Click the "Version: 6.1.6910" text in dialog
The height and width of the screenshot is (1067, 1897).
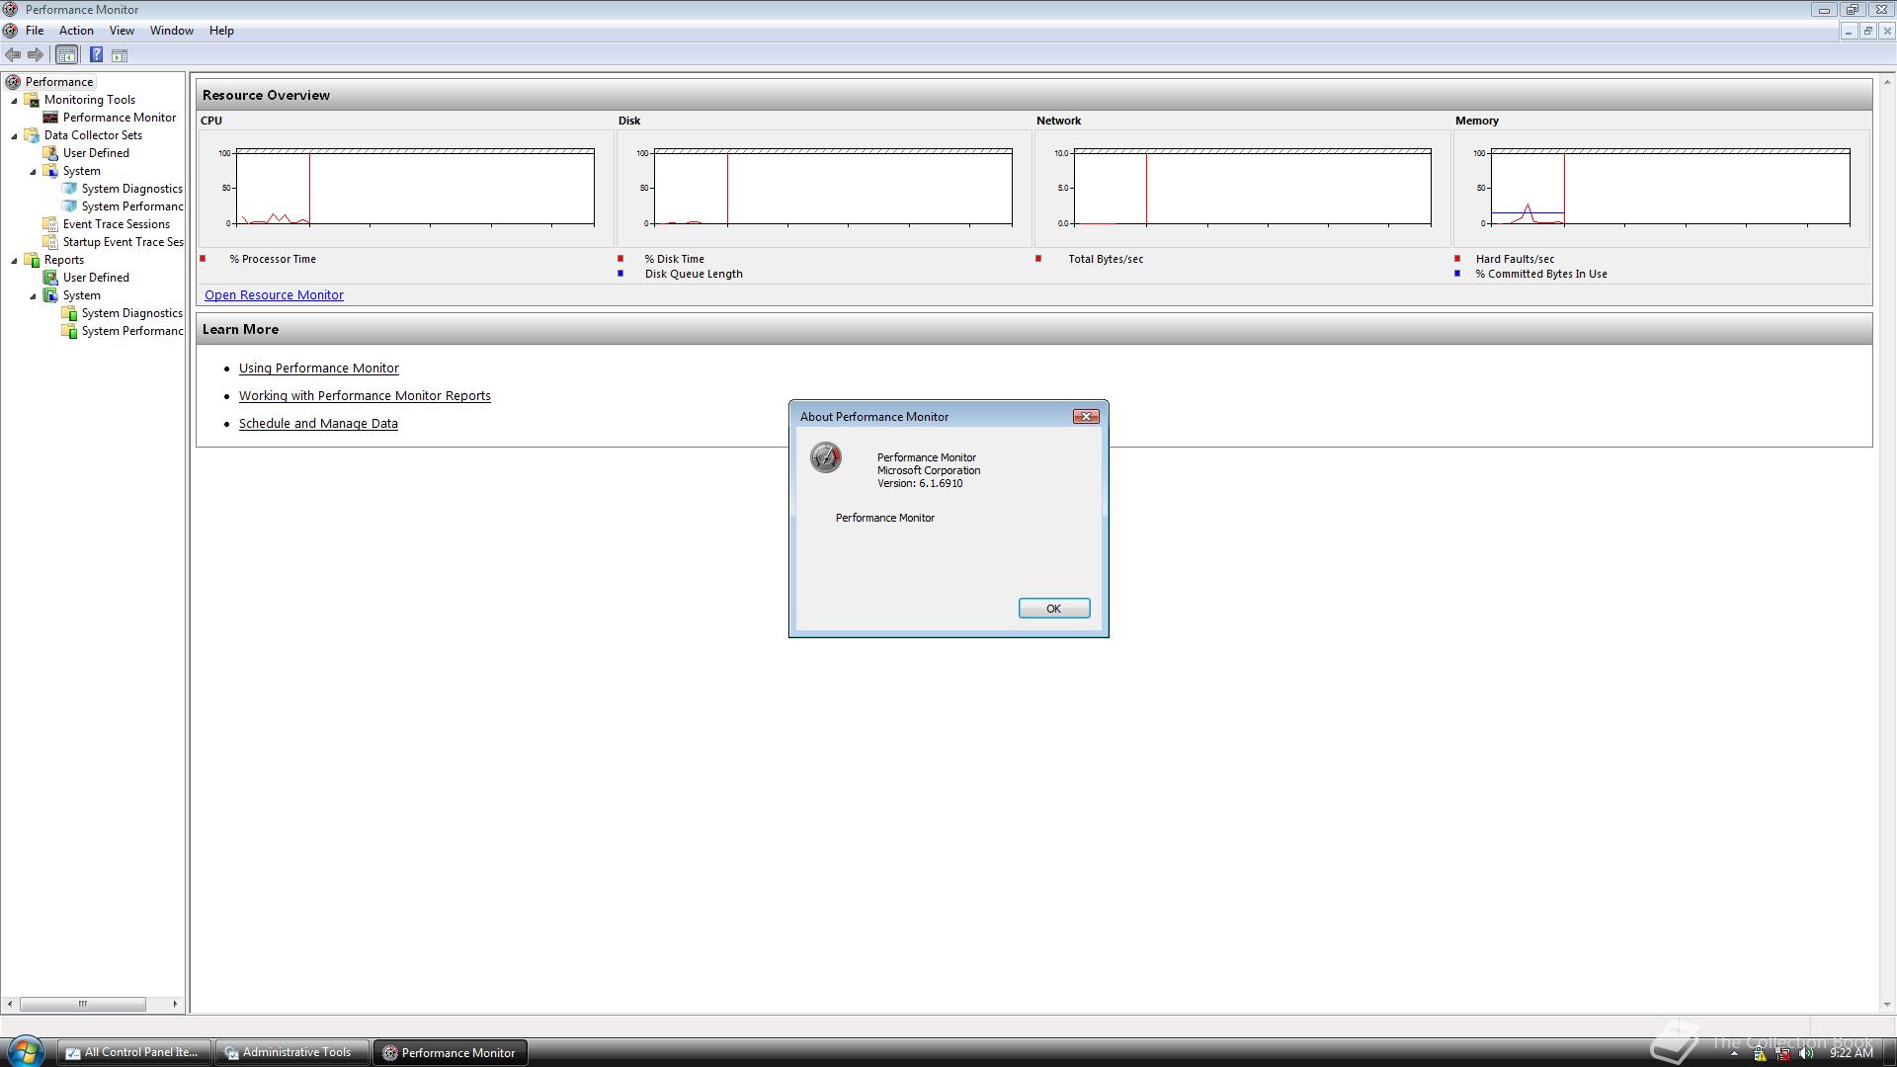click(x=920, y=484)
